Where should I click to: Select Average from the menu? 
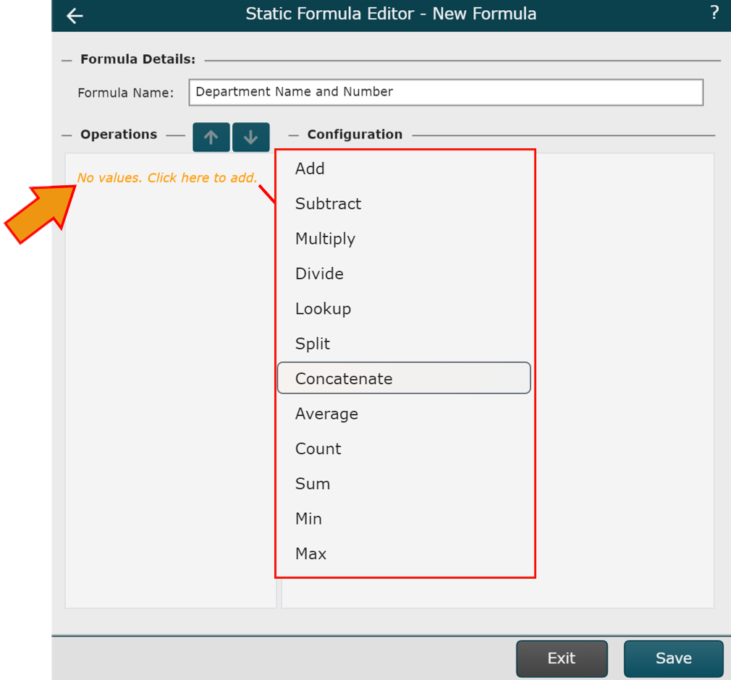click(326, 414)
